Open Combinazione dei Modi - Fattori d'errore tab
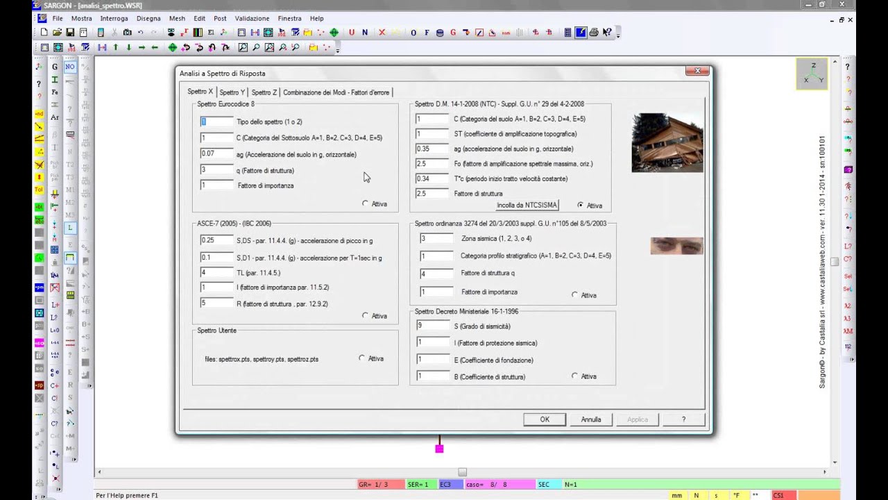 click(x=336, y=92)
